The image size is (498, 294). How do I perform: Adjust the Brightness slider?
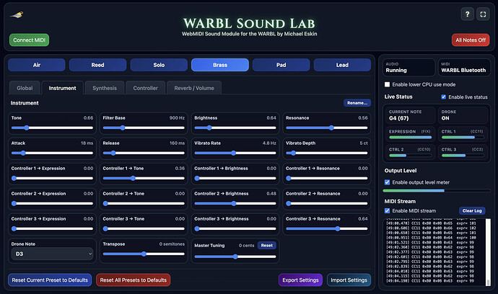(x=235, y=128)
